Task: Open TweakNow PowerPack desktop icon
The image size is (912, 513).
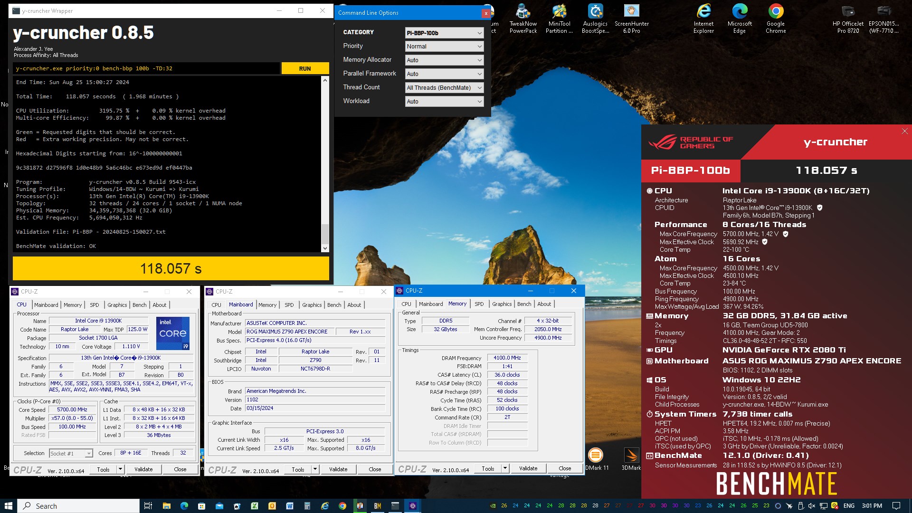Action: tap(523, 19)
